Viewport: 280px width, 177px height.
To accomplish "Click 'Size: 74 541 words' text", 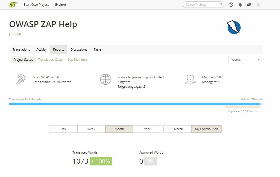I will 46,77.
